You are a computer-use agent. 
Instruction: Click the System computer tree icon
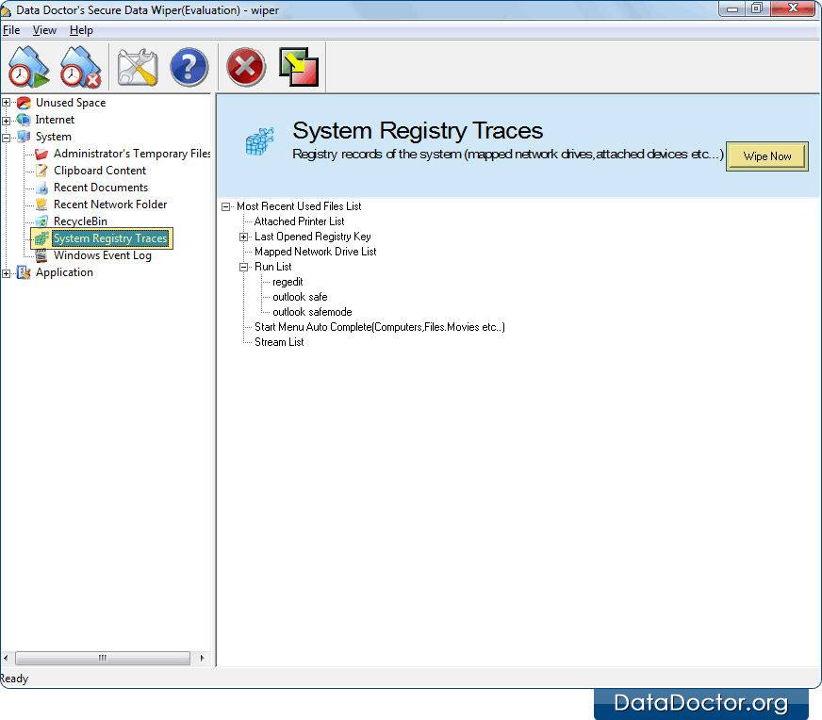click(x=25, y=137)
